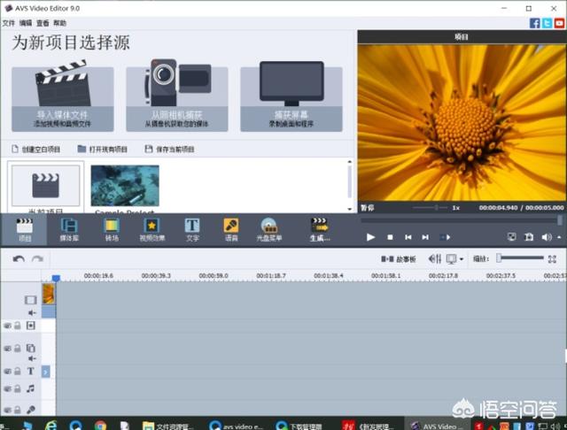Expand the volume dropdown in preview controls
The image size is (567, 430).
[x=558, y=237]
